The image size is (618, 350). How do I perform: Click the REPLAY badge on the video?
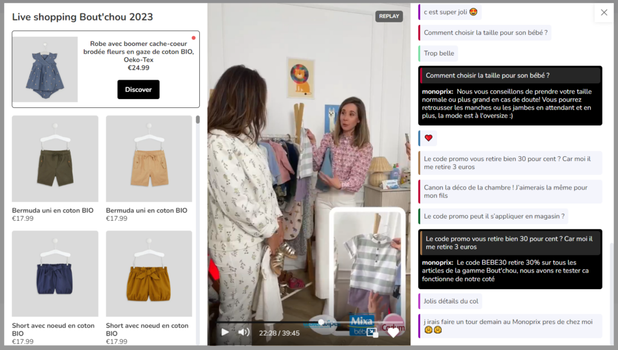pyautogui.click(x=389, y=16)
